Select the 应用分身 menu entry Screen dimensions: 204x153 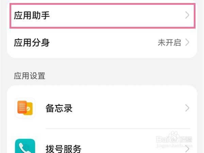[32, 43]
